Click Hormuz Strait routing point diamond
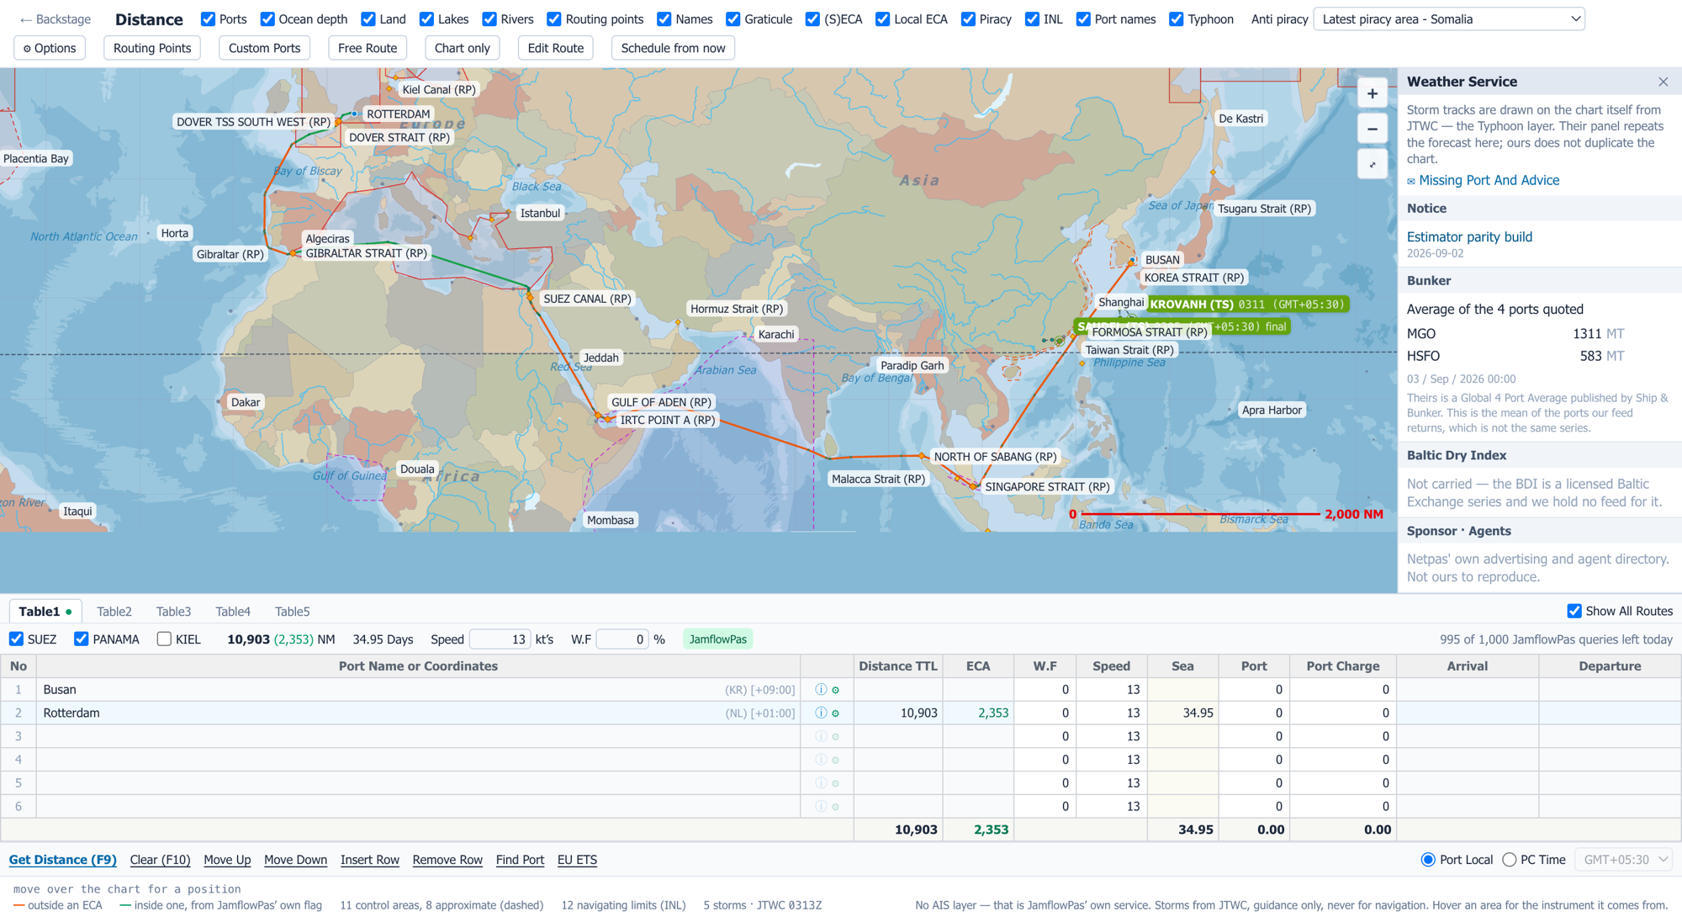Viewport: 1682px width, 917px height. [678, 322]
